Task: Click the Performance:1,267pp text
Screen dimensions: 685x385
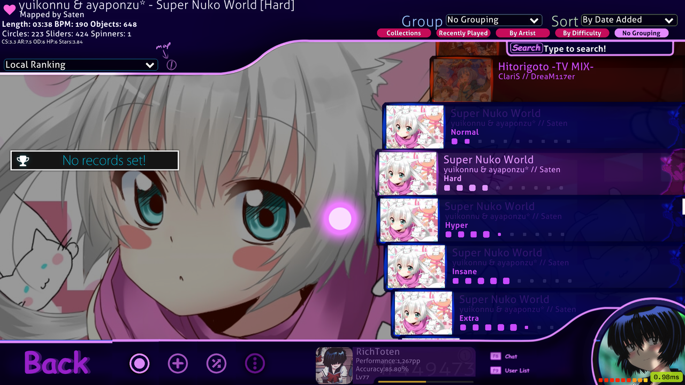Action: [388, 361]
